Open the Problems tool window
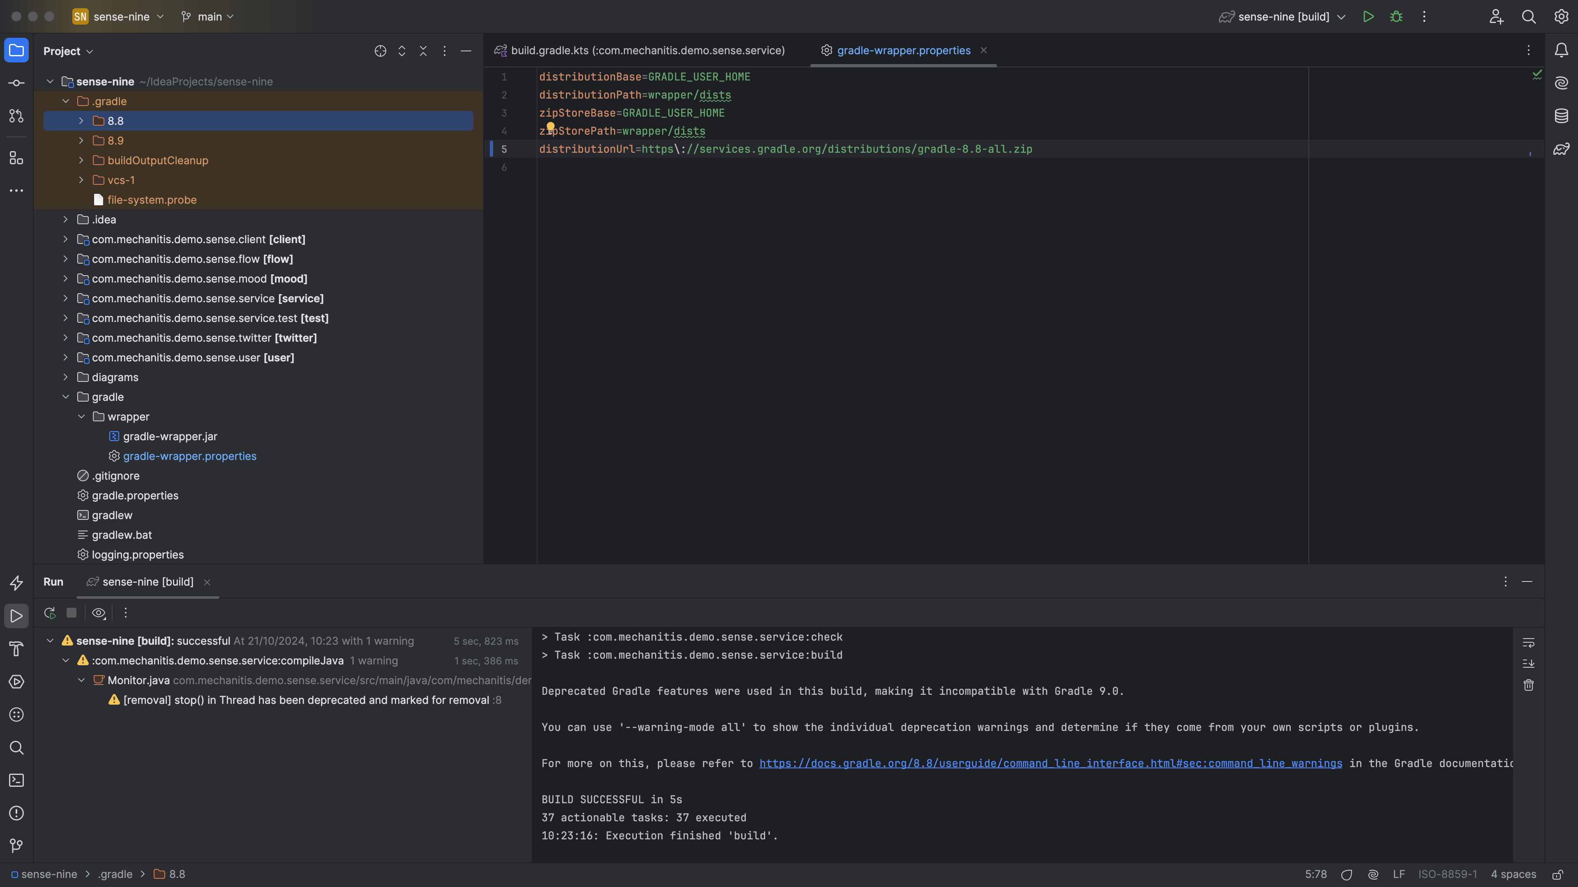1578x887 pixels. (x=16, y=813)
